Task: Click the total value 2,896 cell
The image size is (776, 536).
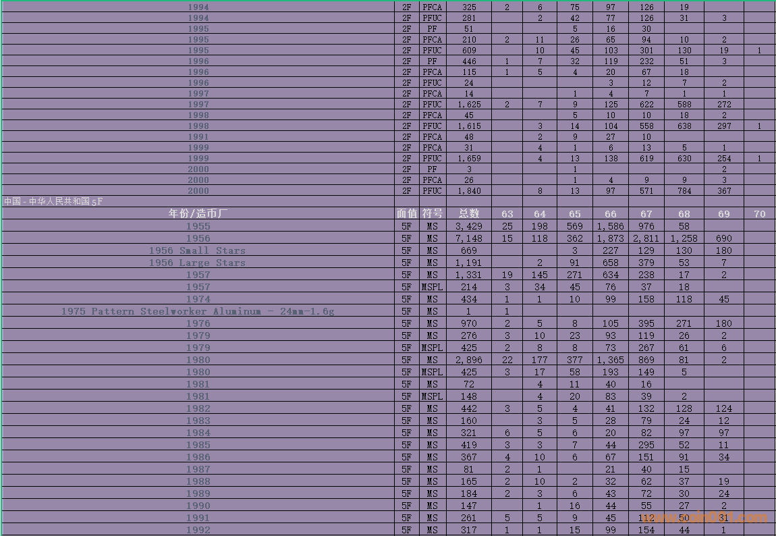Action: click(468, 360)
